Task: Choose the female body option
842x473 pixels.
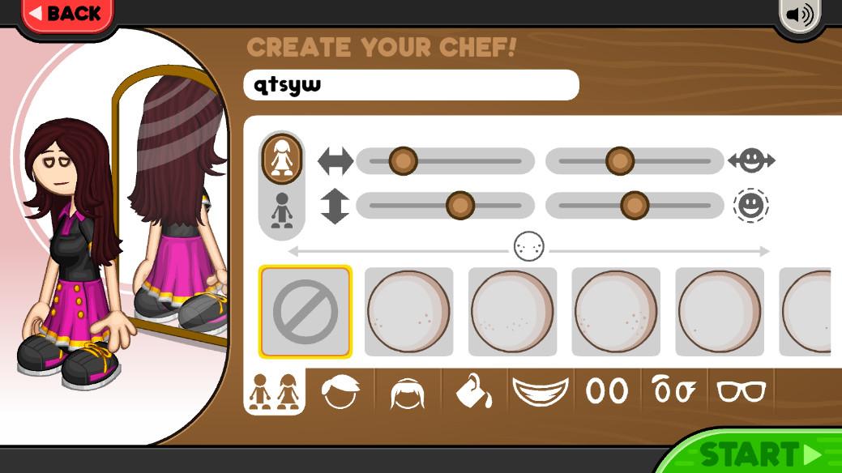Action: 282,160
